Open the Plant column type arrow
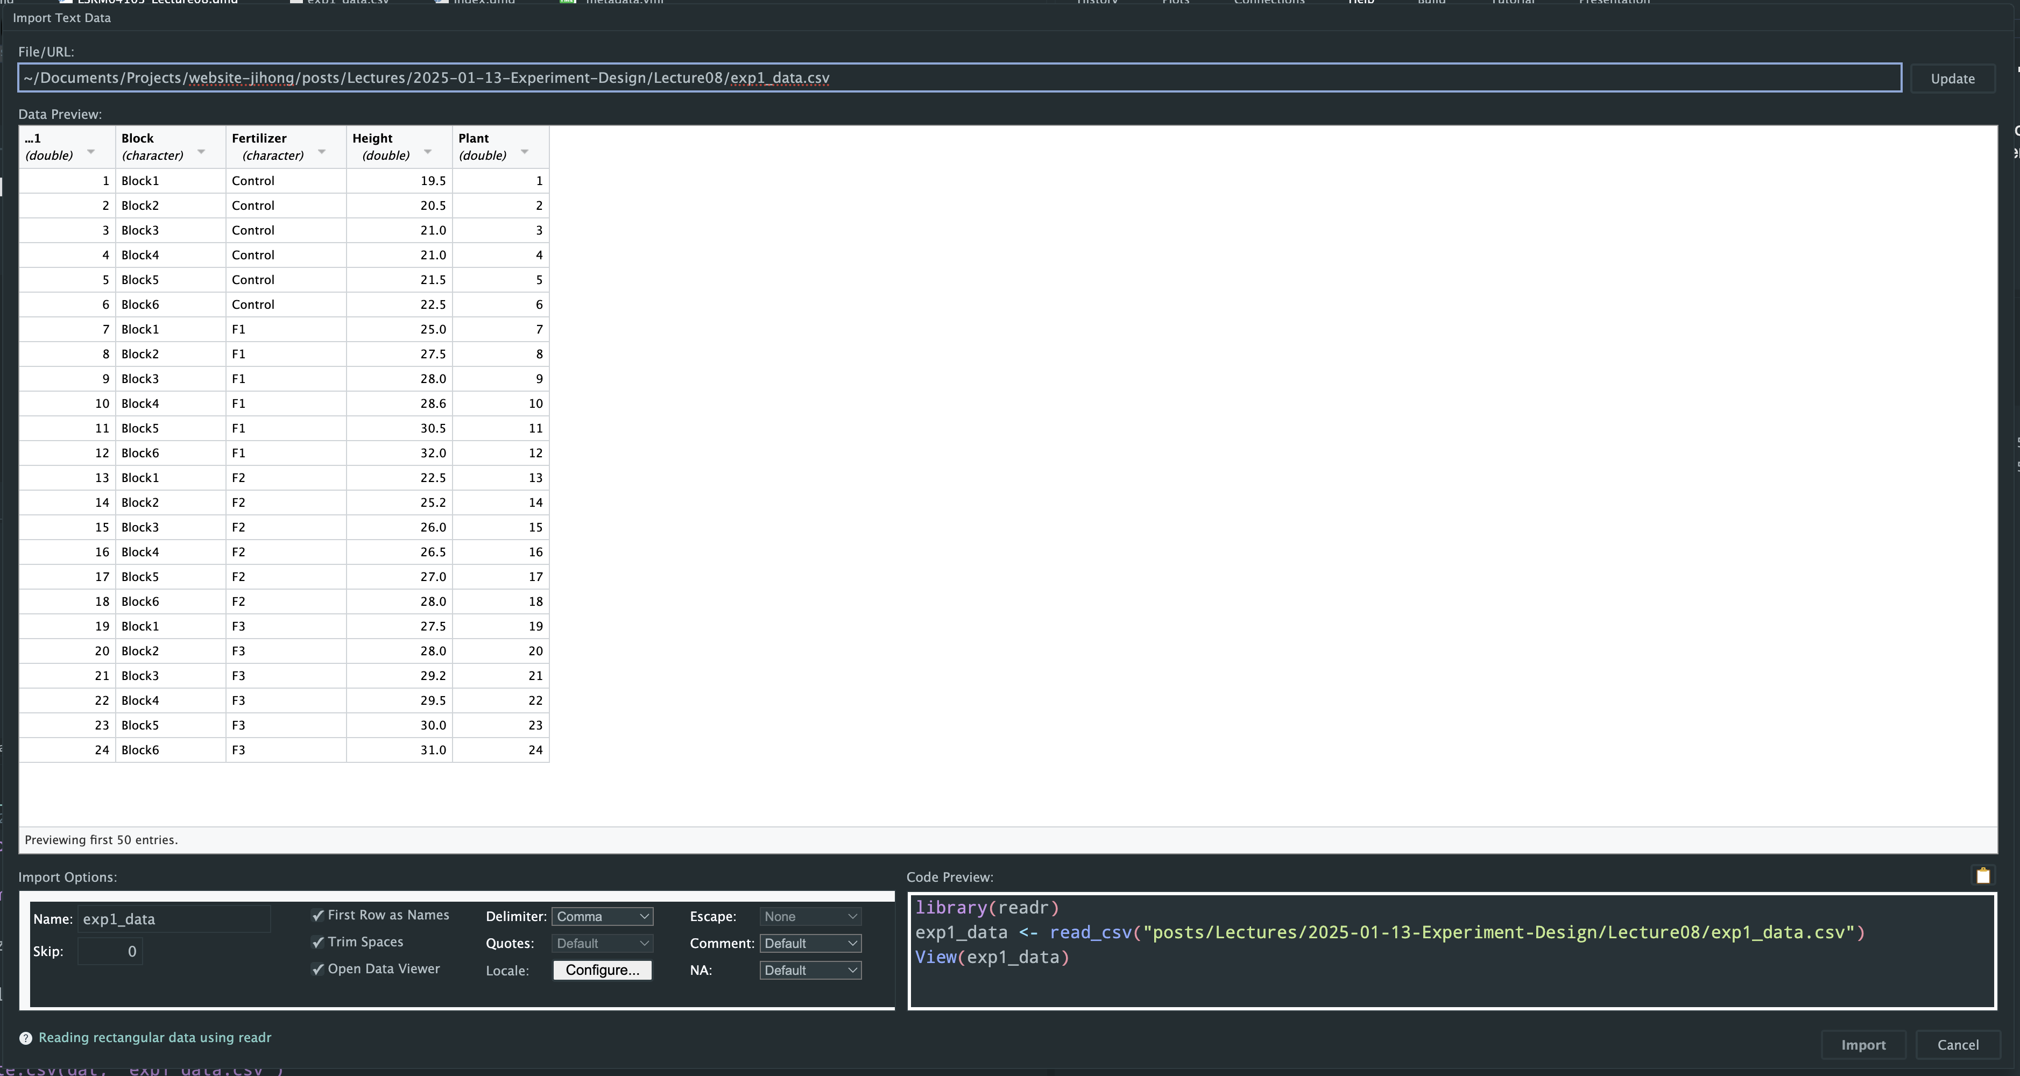This screenshot has width=2020, height=1076. pos(525,151)
